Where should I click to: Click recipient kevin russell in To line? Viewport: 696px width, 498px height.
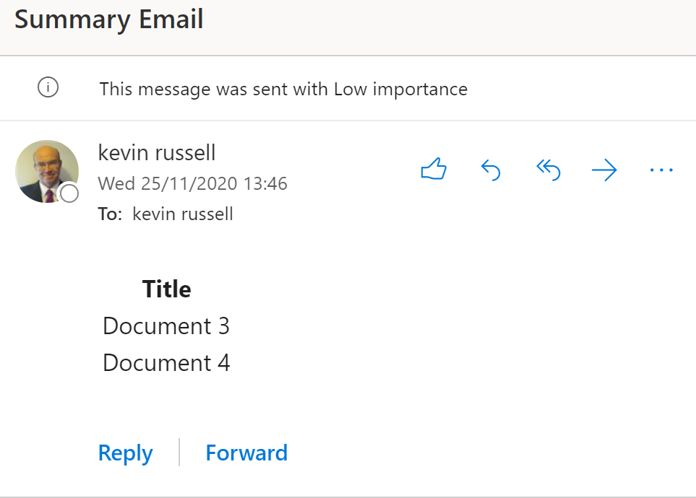183,214
